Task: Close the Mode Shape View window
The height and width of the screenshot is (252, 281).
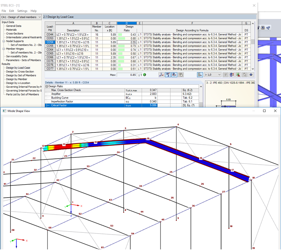Action: coord(275,111)
